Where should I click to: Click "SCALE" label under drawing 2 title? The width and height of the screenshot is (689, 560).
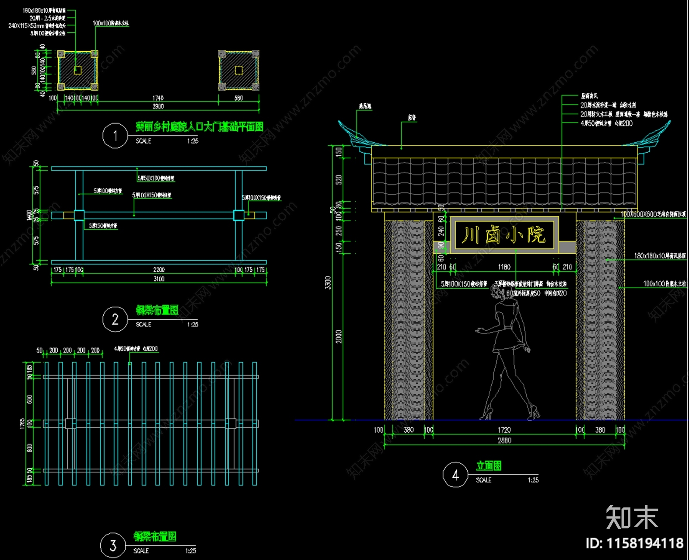click(143, 324)
